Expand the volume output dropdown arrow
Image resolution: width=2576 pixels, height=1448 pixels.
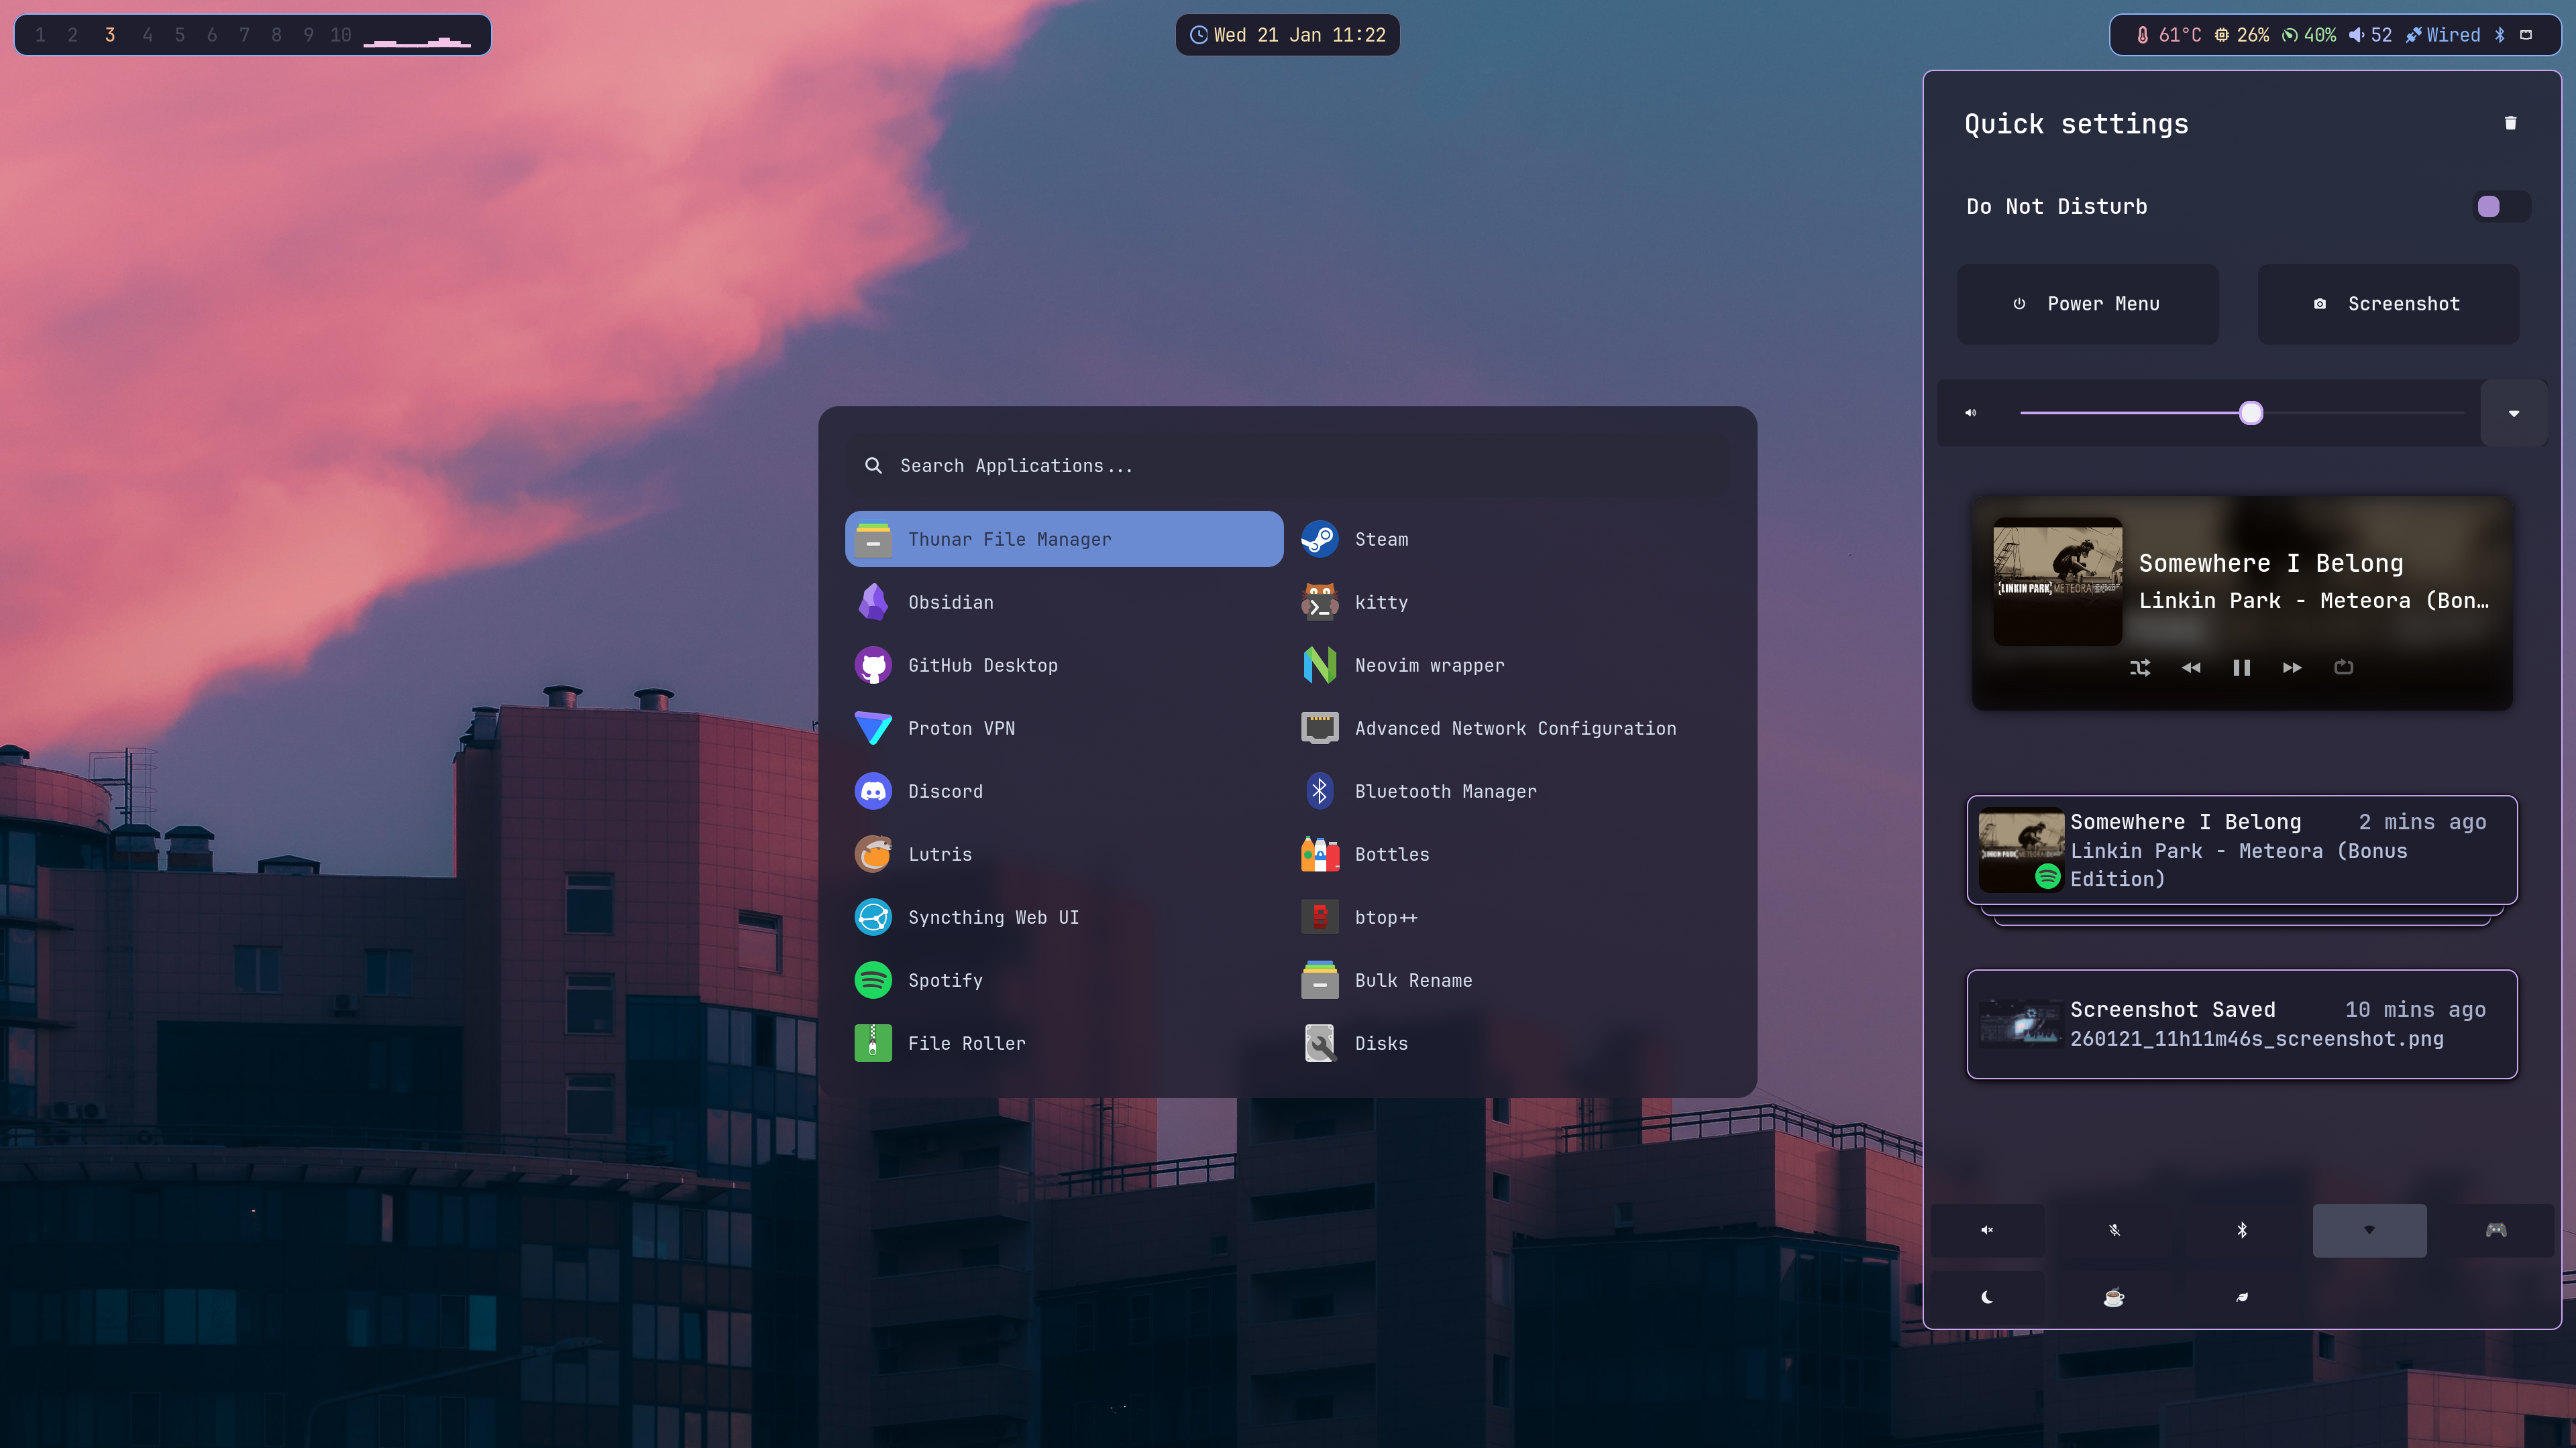click(2513, 413)
